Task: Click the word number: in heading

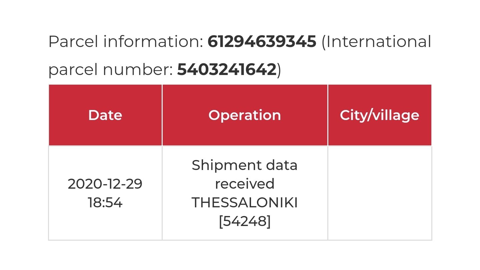Action: (138, 70)
